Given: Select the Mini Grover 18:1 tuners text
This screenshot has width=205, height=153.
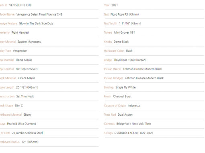Looking at the screenshot, I should coord(125,32).
